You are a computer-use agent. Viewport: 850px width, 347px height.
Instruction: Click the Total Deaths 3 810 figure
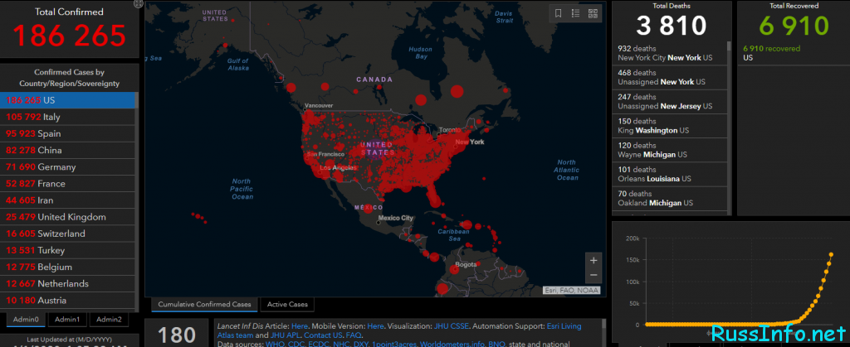pyautogui.click(x=671, y=26)
